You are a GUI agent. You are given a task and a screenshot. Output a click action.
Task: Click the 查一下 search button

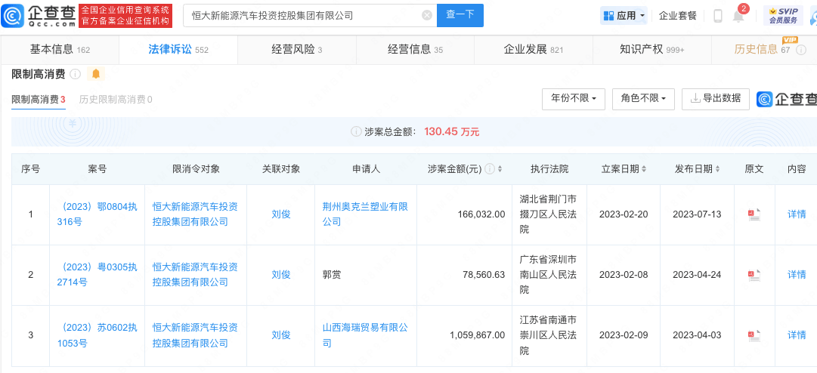pos(460,15)
